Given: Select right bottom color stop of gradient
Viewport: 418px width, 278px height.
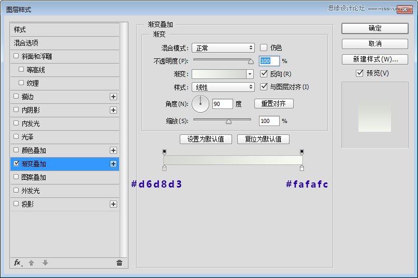Looking at the screenshot, I should tap(302, 168).
